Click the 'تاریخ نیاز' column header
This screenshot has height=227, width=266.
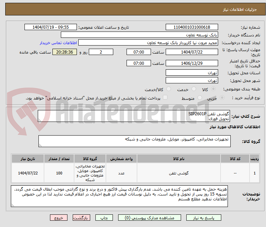[x=28, y=159]
